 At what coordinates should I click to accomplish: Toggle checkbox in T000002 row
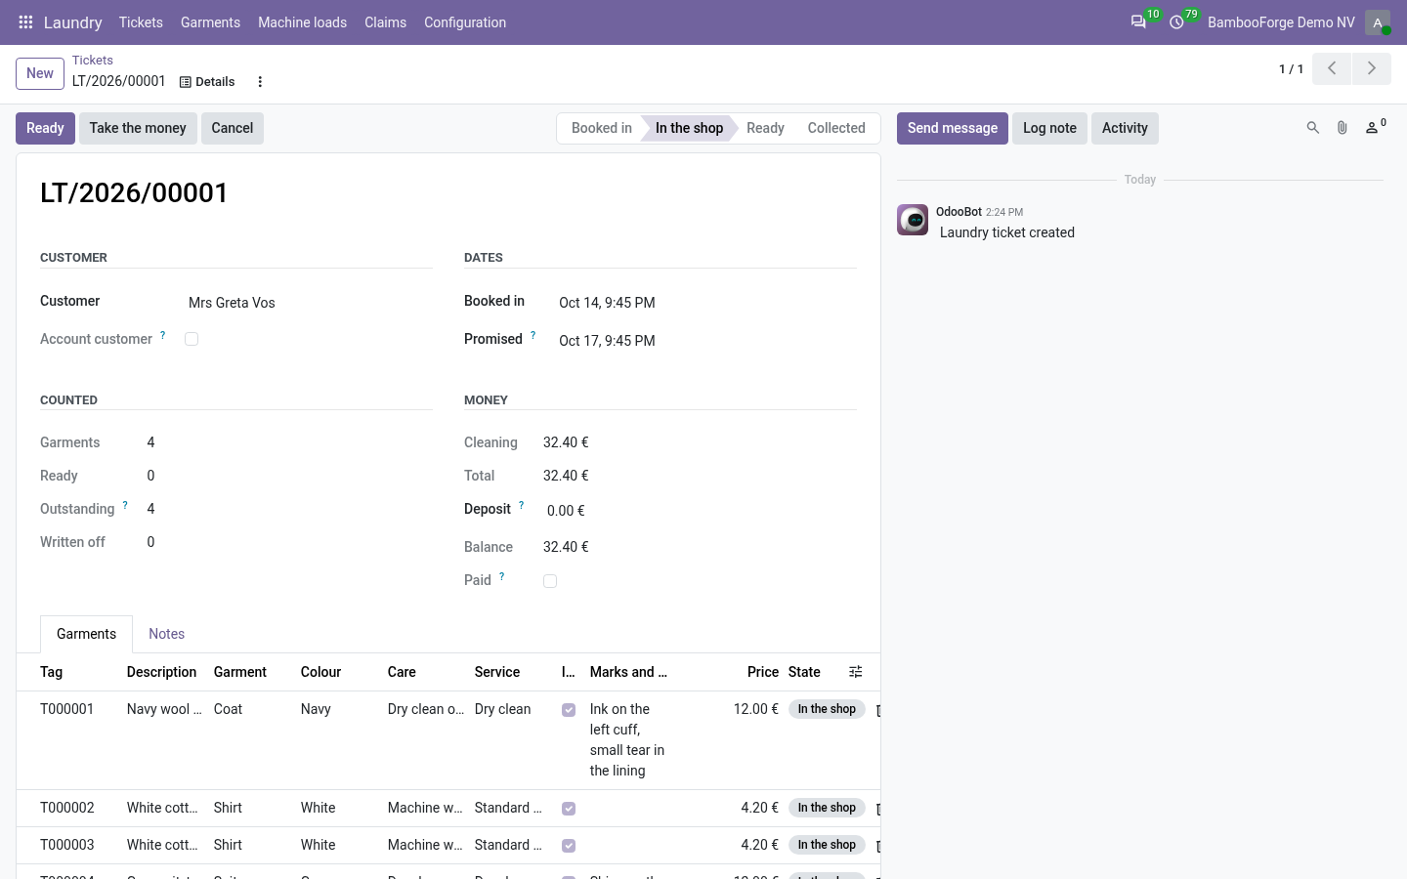coord(569,809)
